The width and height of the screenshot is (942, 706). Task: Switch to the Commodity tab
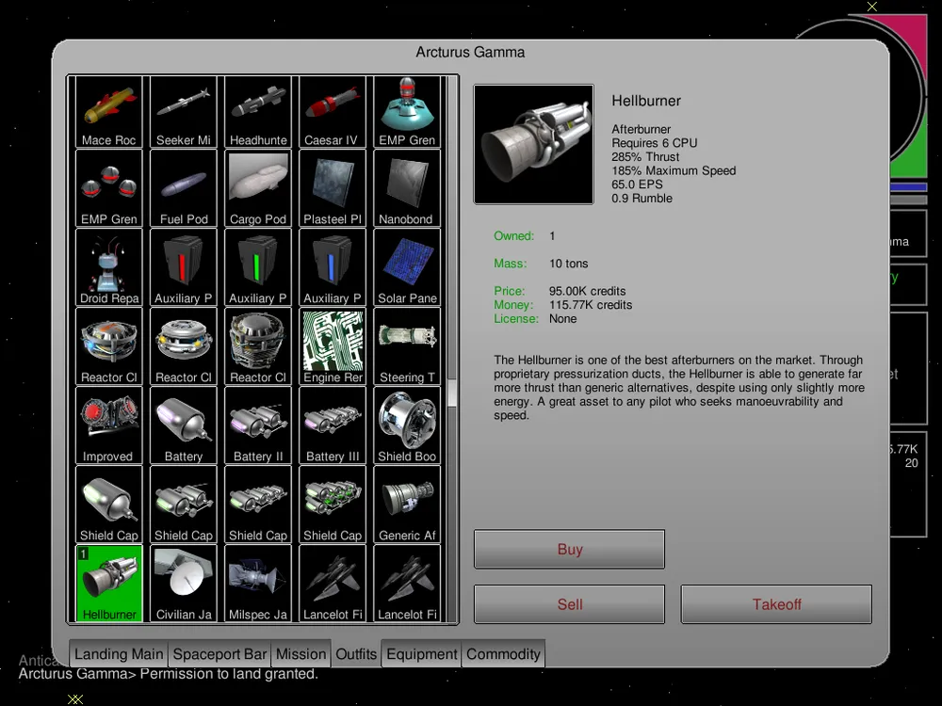(503, 654)
